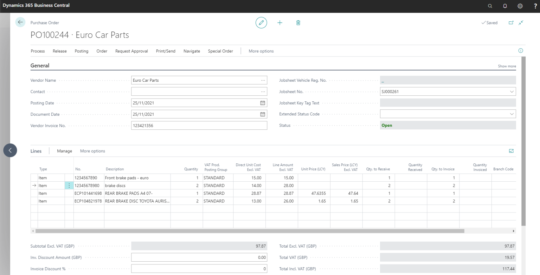Select the edit pencil for the purchase order

[x=261, y=22]
